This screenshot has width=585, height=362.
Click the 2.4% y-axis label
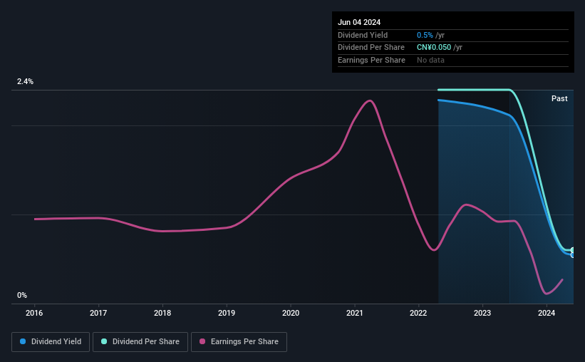pyautogui.click(x=25, y=81)
